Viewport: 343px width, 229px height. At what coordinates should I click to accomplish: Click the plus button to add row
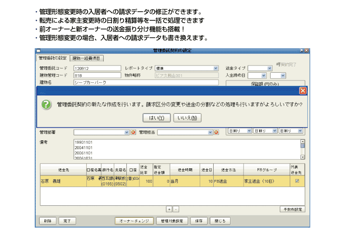coord(169,209)
